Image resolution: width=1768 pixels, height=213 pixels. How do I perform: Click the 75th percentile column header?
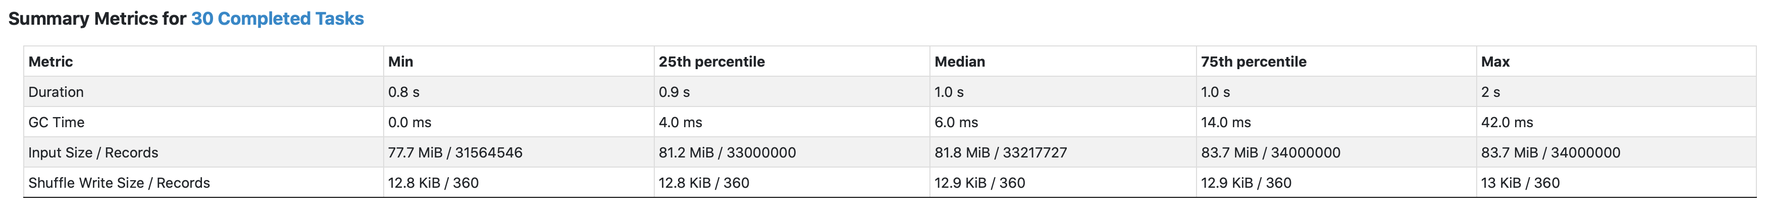point(1254,62)
